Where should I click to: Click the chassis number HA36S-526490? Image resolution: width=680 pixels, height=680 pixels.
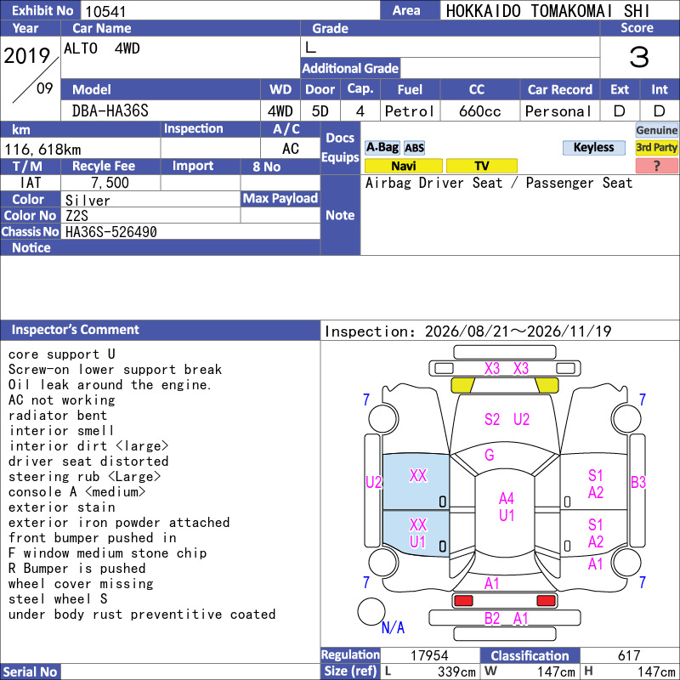[111, 232]
